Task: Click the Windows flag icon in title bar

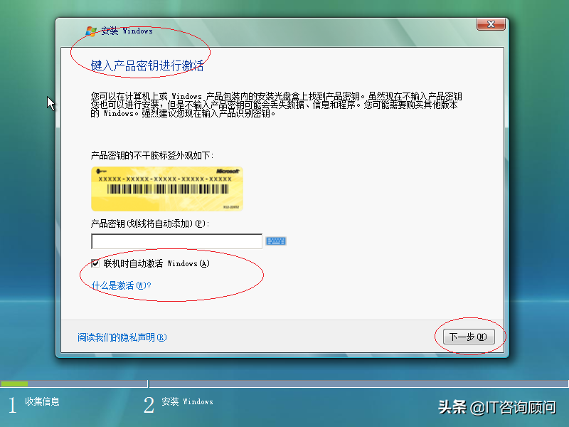Action: [91, 31]
